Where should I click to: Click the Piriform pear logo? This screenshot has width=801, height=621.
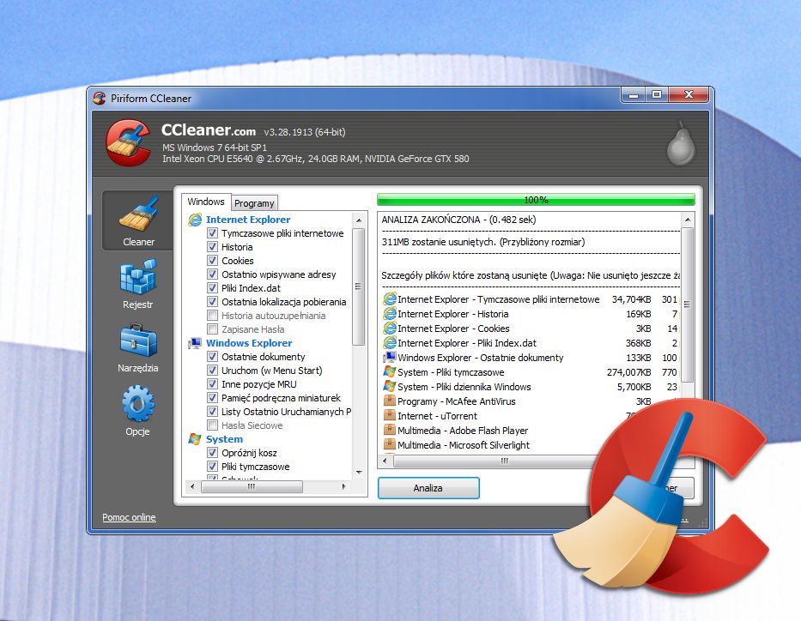click(x=681, y=144)
